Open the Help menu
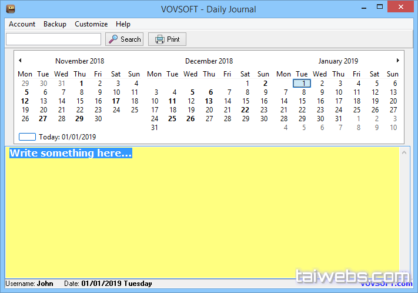 (x=123, y=24)
